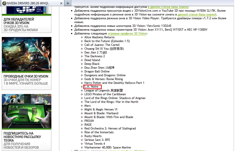240x151 pixels.
Task: Open the knowledge base link about 3D window mode
Action: [x=197, y=14]
